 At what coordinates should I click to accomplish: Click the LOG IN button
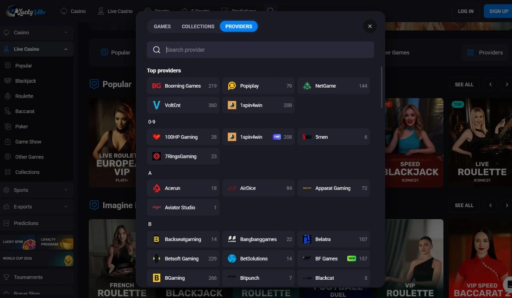tap(465, 11)
